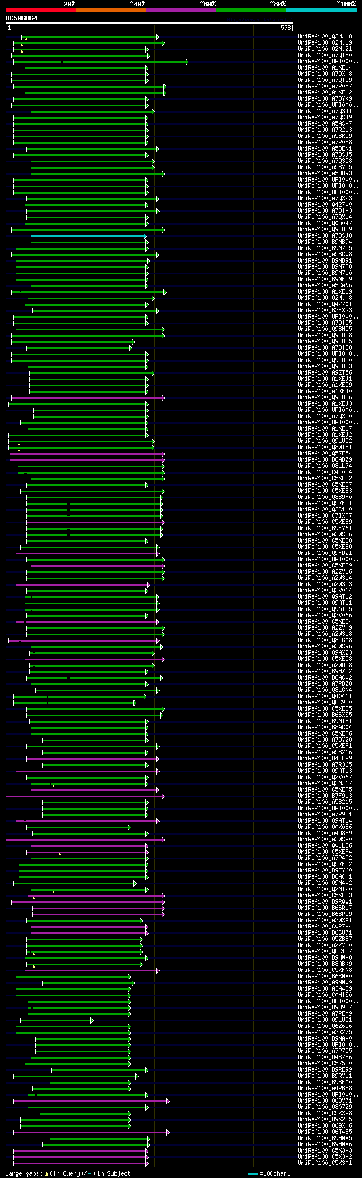This screenshot has width=362, height=1178.
Task: Select the UniRef100_A5BBR3 label
Action: [x=325, y=174]
